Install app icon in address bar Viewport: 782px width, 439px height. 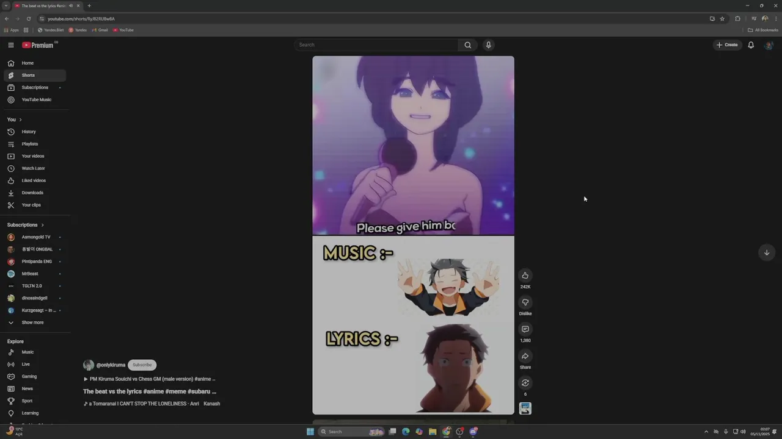click(712, 19)
